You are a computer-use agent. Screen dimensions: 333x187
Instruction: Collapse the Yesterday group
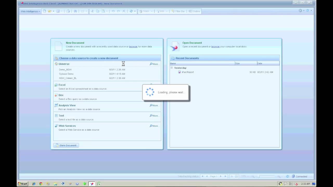point(171,68)
